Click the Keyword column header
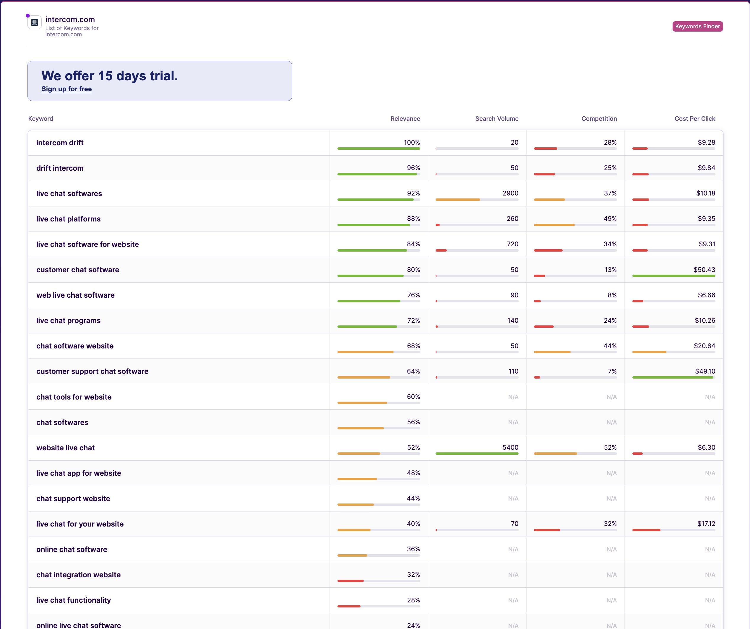This screenshot has height=629, width=750. pos(41,118)
